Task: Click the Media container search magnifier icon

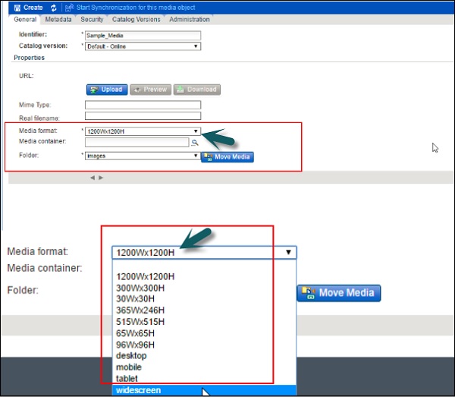Action: (194, 142)
